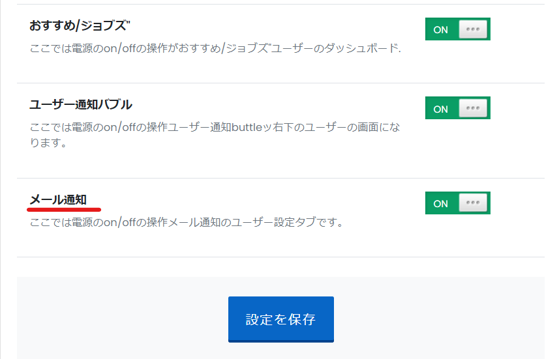Select the メール通知 heading text
This screenshot has height=359, width=559.
pos(58,199)
